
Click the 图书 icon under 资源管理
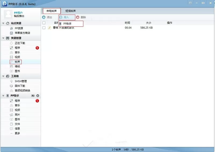click(11, 71)
